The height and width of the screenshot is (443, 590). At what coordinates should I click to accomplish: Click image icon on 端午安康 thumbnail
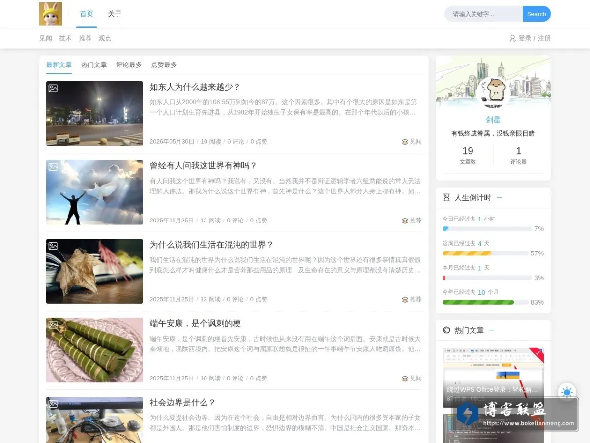pos(53,325)
